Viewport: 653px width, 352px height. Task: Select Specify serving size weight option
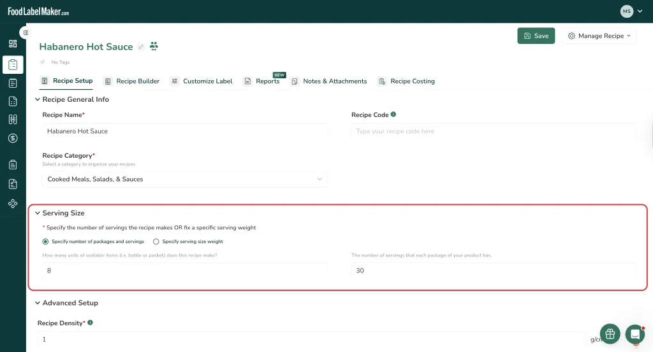[156, 241]
